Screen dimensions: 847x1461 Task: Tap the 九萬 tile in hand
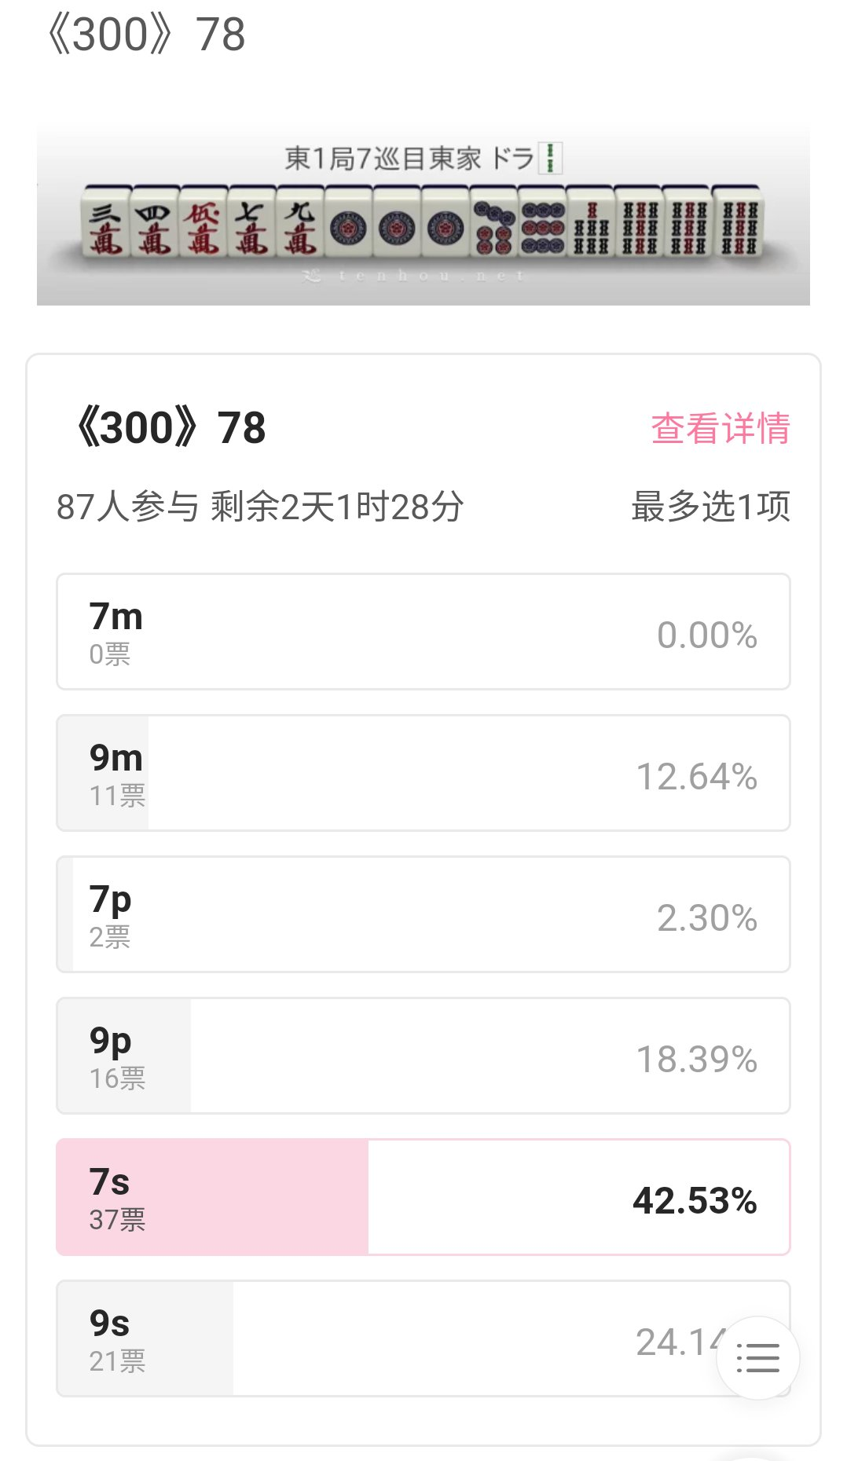[299, 224]
